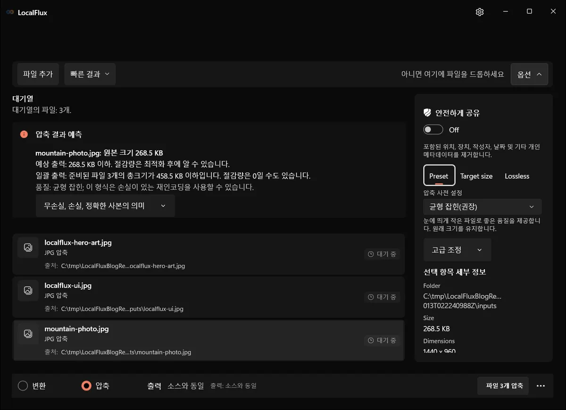Click the source path of localflux-ui.jpg

coord(122,309)
